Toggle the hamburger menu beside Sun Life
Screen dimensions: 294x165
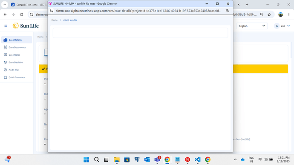(6, 26)
